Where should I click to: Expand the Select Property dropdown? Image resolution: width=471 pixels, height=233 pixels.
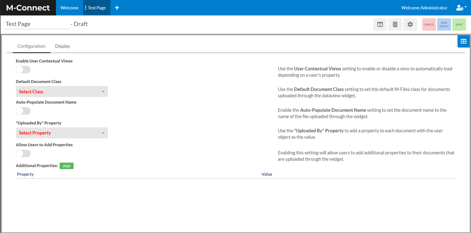click(62, 133)
